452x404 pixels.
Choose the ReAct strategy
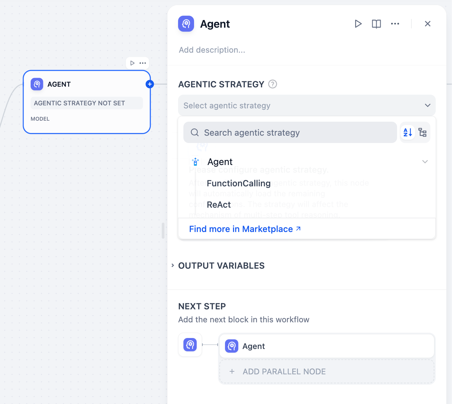[219, 205]
